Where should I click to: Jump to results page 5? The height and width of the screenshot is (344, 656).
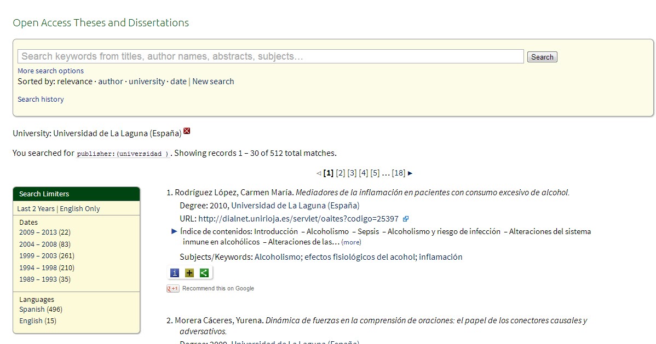click(375, 173)
